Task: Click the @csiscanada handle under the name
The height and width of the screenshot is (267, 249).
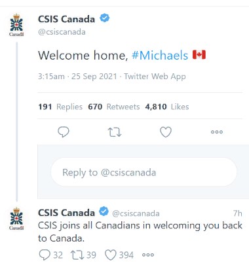Action: tap(62, 32)
